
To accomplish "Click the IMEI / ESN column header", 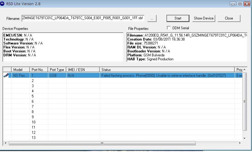I will click(83, 69).
